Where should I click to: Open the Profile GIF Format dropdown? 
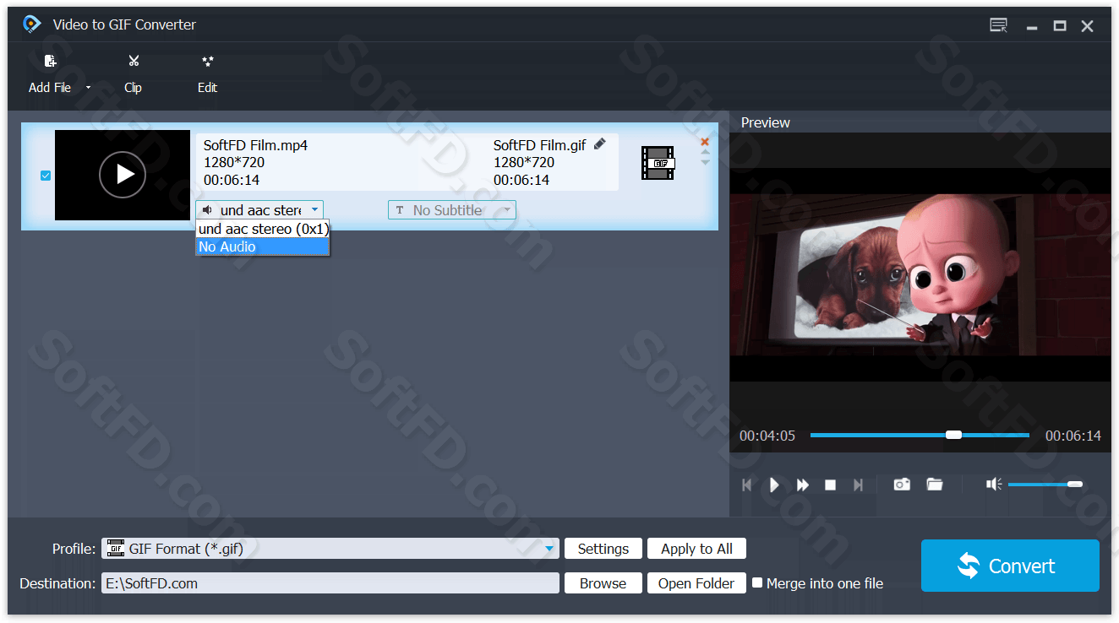330,549
